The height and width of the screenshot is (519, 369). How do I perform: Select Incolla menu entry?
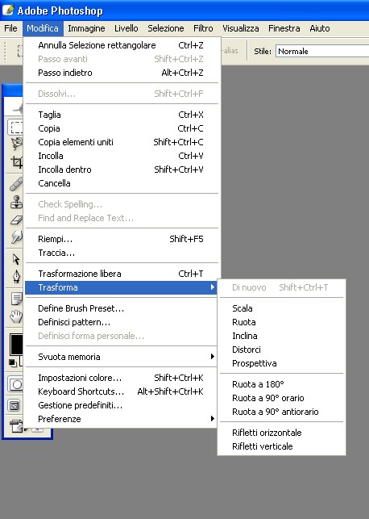[x=121, y=156]
